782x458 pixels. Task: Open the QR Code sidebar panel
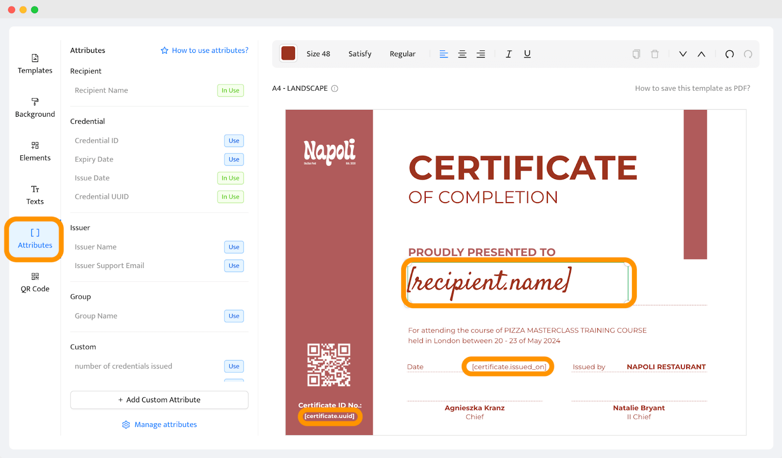35,283
